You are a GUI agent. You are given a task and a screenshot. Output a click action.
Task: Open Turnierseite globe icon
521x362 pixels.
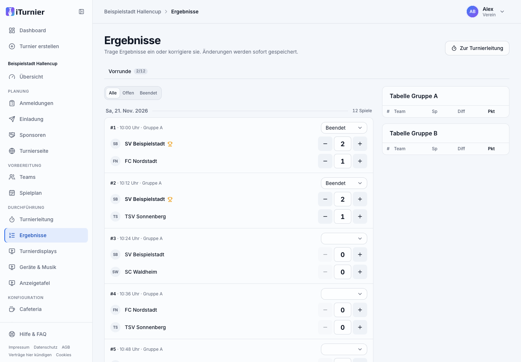12,151
